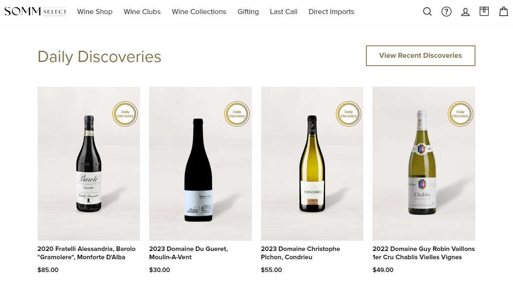
Task: Expand the Wine Collections menu
Action: coord(199,12)
